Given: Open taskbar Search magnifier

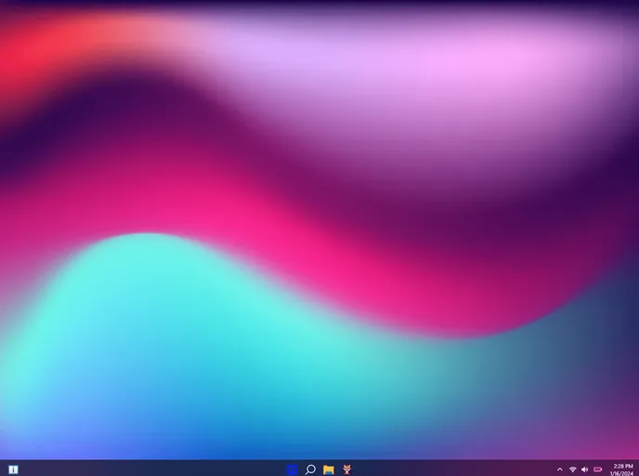Looking at the screenshot, I should [311, 469].
